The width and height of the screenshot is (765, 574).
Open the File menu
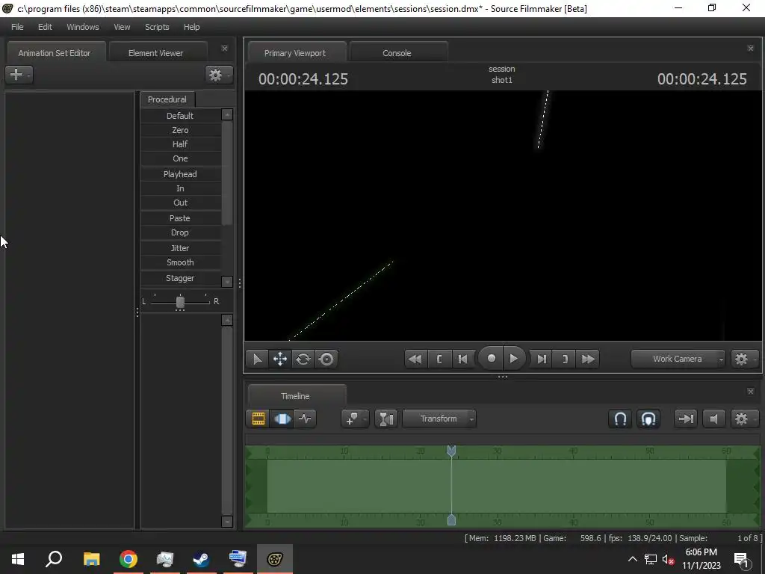point(17,27)
